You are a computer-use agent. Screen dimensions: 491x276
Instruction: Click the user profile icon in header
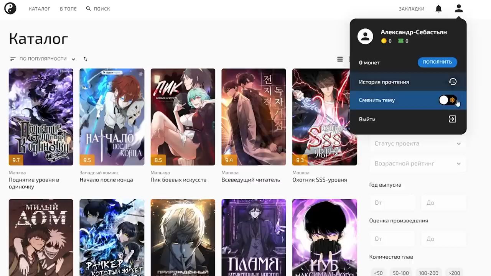(x=459, y=9)
